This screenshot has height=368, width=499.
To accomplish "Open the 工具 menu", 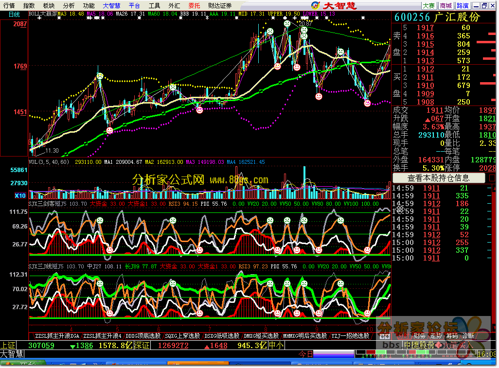I will tap(154, 5).
